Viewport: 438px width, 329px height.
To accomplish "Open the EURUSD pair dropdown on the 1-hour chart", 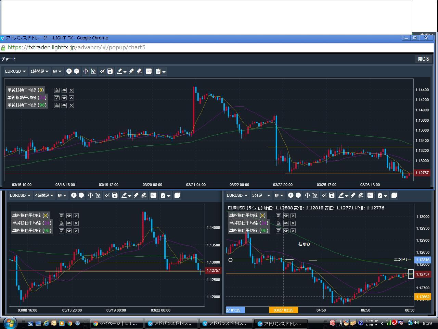I will [x=15, y=71].
